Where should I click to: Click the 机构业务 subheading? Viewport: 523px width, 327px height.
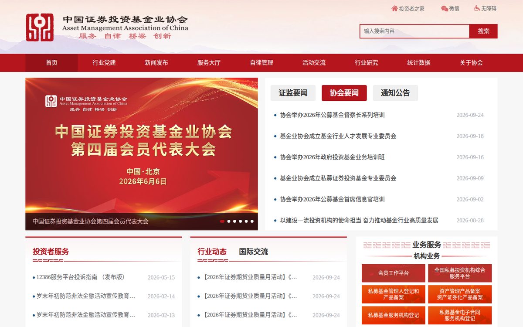(427, 256)
